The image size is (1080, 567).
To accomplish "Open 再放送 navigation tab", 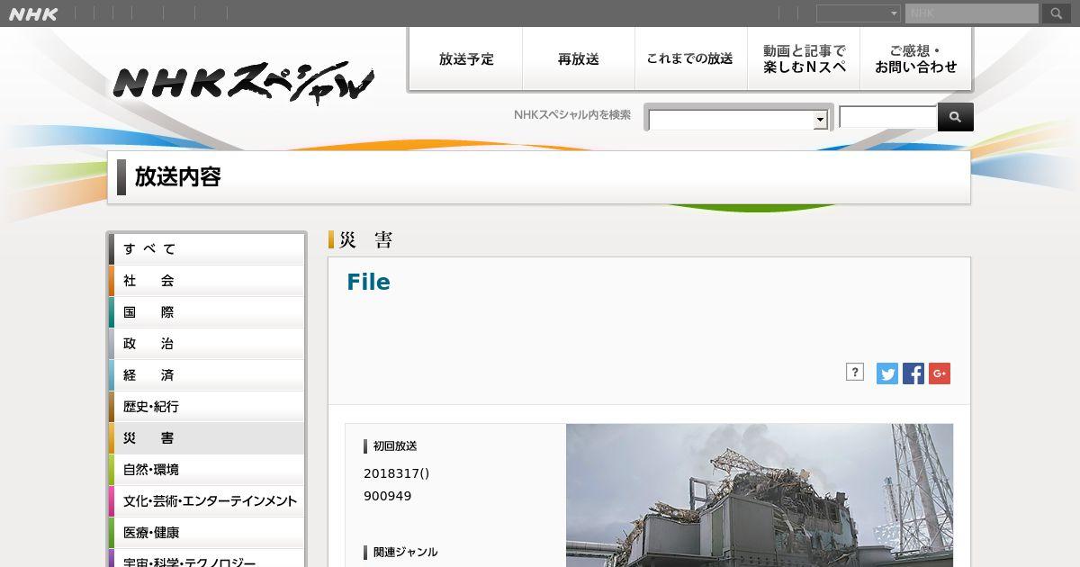I will (579, 58).
